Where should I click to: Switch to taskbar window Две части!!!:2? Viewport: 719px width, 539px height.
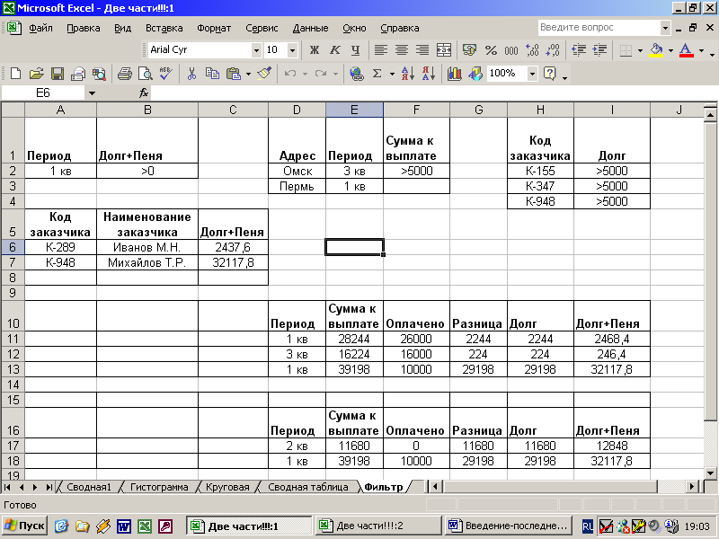tap(378, 526)
